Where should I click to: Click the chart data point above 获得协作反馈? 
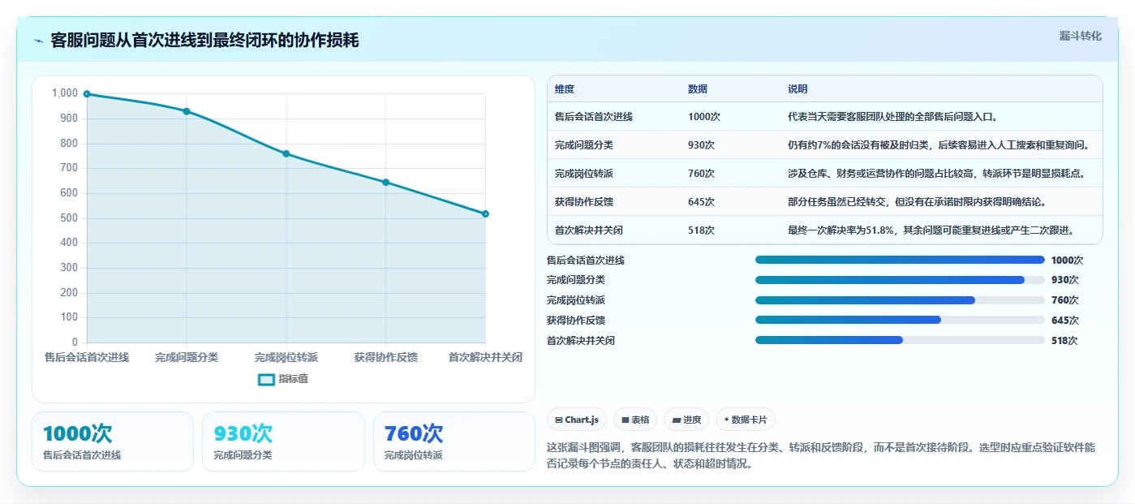[385, 182]
